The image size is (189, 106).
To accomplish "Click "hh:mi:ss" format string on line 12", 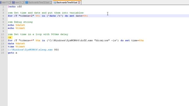I will tap(102, 41).
